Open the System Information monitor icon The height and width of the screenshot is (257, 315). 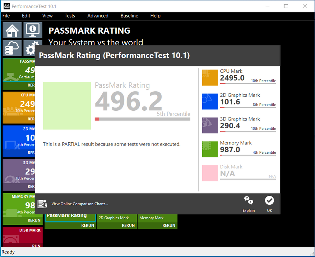[33, 30]
